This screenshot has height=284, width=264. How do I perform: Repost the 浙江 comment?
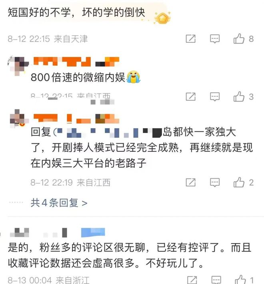tap(192, 280)
